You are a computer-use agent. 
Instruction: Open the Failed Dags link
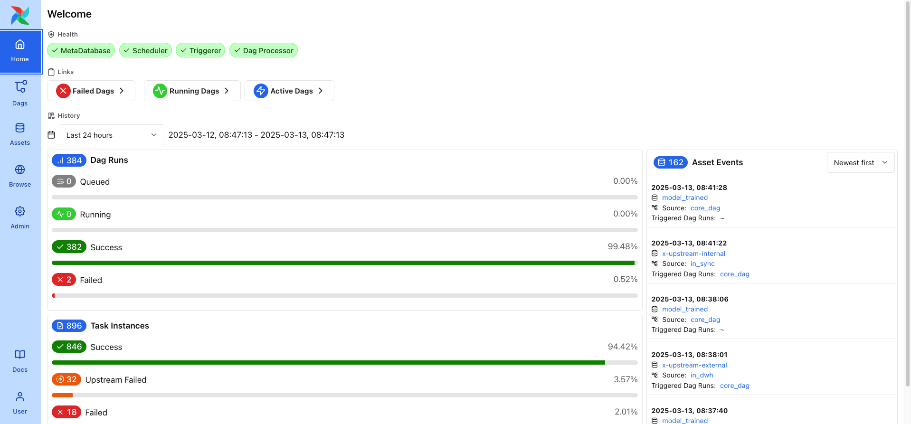(x=91, y=91)
